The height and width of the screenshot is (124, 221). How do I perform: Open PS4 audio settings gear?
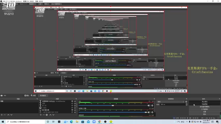coord(152,106)
